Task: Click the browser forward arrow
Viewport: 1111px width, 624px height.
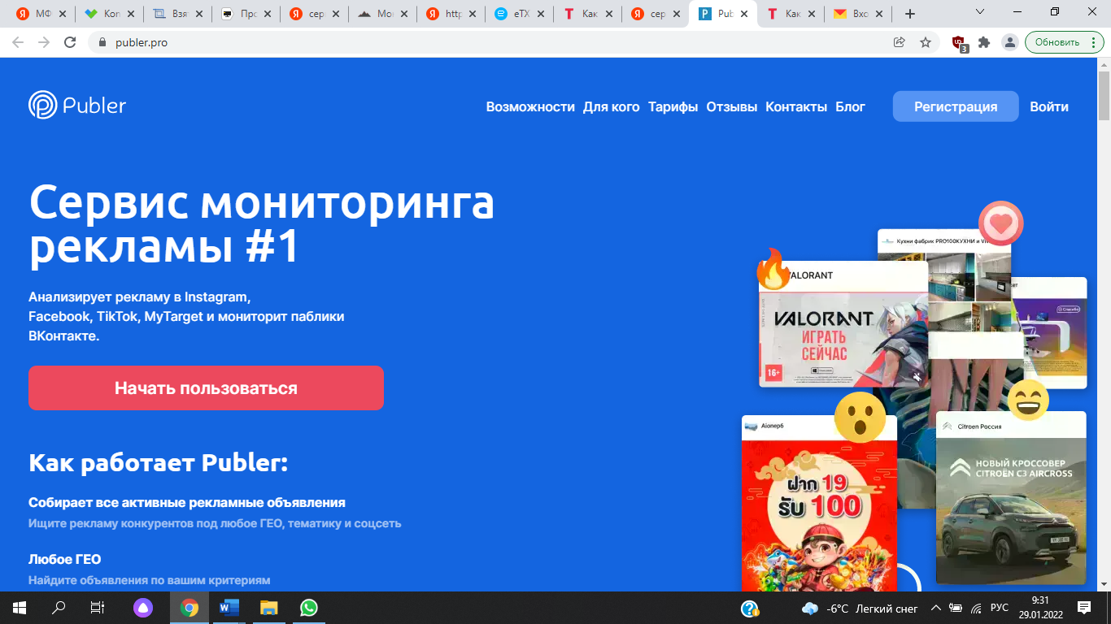Action: (x=44, y=42)
